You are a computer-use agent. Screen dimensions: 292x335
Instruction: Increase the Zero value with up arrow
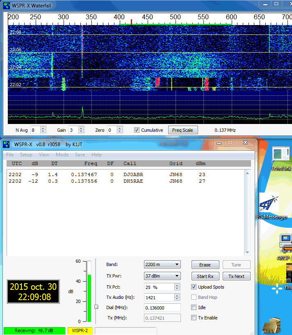[x=120, y=128]
